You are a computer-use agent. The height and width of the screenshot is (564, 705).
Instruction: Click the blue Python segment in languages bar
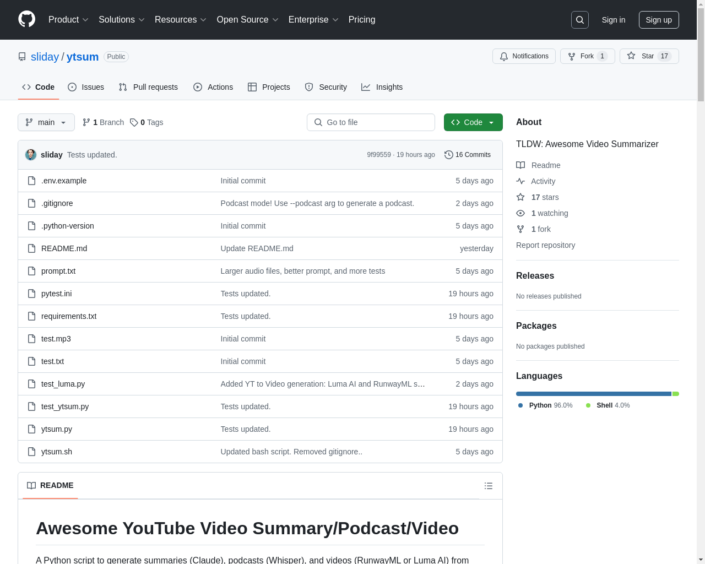click(x=594, y=394)
